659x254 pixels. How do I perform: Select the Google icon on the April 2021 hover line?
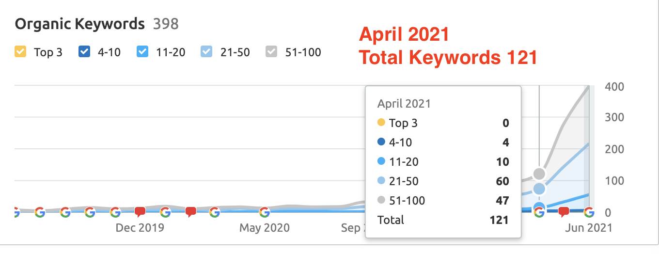click(x=539, y=212)
